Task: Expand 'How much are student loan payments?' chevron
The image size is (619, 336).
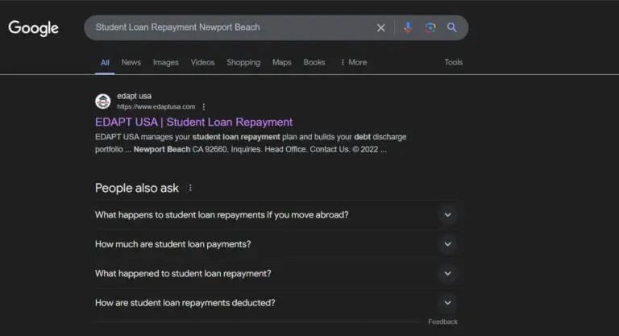Action: click(x=447, y=244)
